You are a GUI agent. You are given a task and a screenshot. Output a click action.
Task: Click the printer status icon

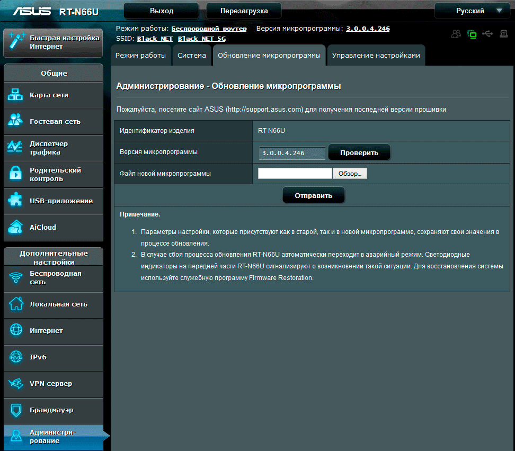pos(504,33)
